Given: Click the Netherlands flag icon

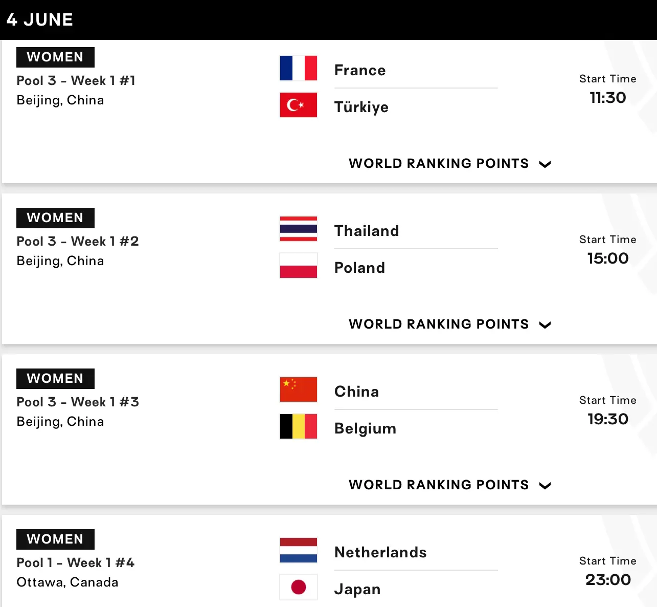Looking at the screenshot, I should [x=299, y=550].
